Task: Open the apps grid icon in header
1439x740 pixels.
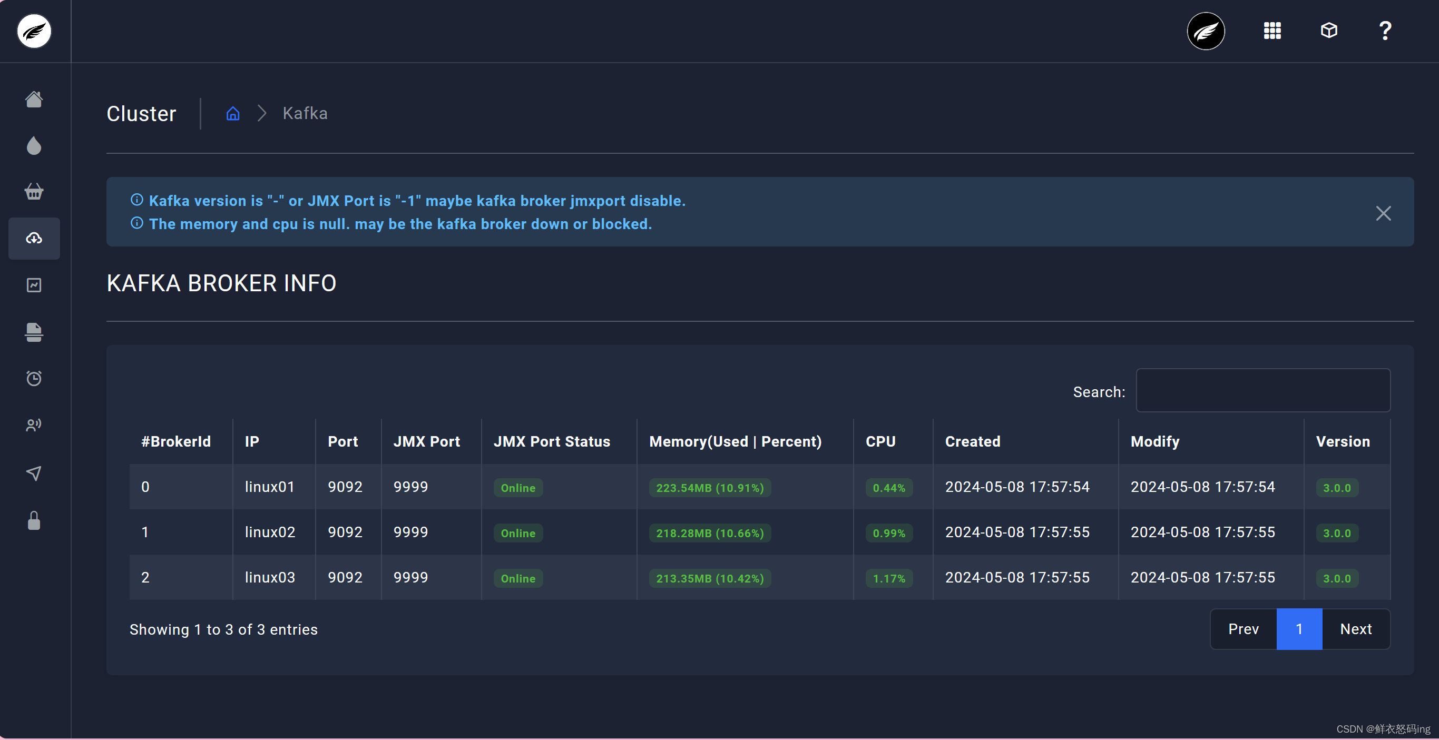Action: [1272, 31]
